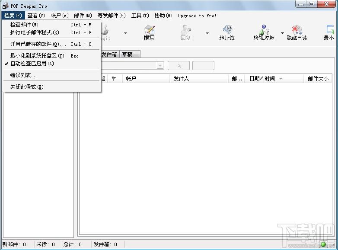Open the 邮件(M) menu
The image size is (338, 250).
coord(83,16)
